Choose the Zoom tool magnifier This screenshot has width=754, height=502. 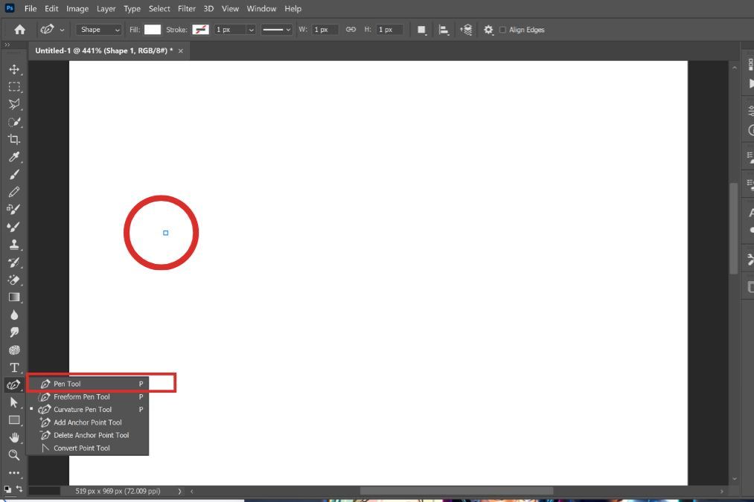[x=13, y=454]
